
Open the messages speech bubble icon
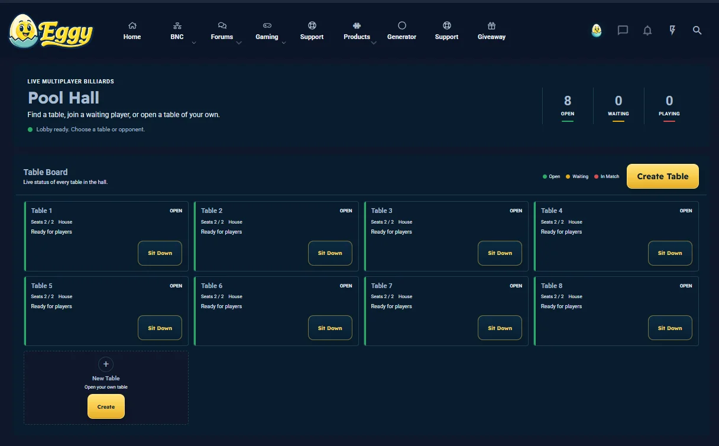[x=623, y=30]
